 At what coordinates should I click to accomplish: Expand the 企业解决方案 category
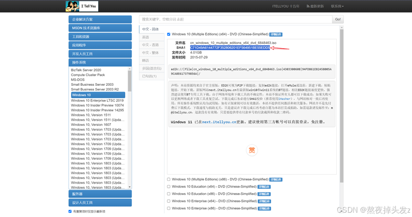(100, 19)
